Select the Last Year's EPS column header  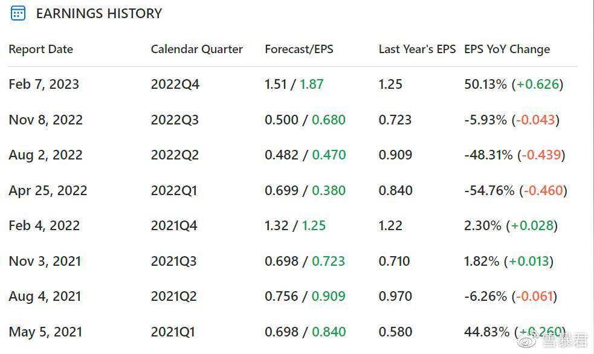(417, 49)
